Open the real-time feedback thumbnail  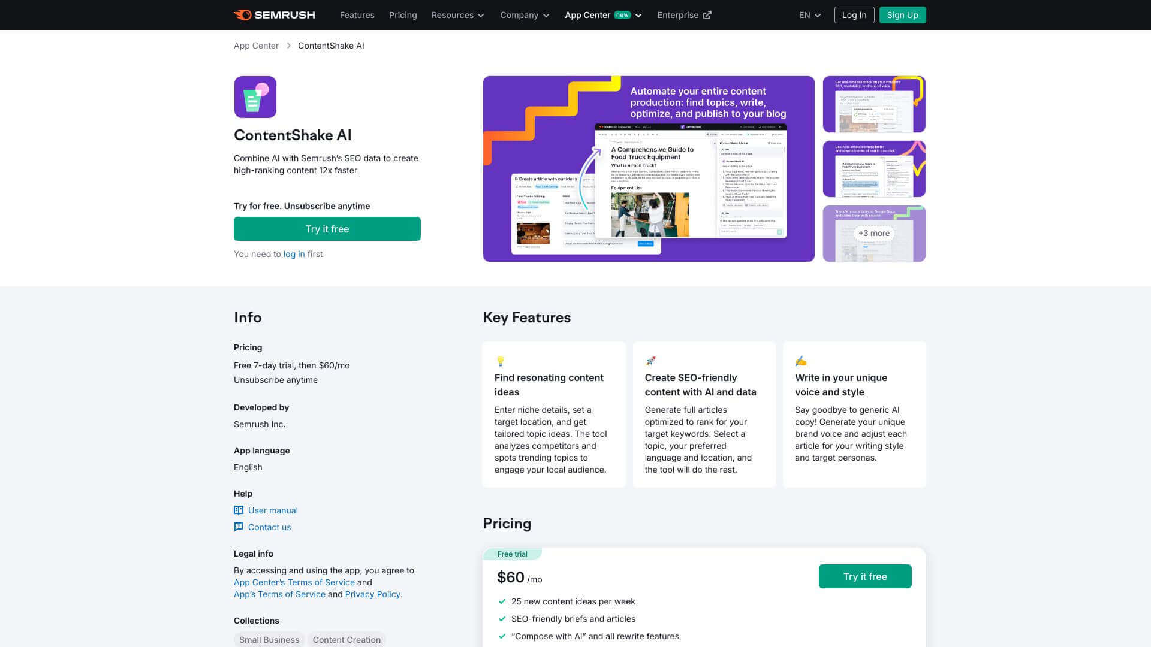(874, 104)
